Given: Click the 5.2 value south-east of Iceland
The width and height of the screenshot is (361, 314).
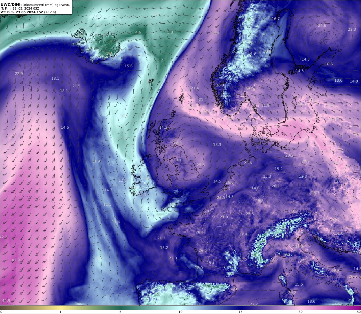Looking at the screenshot, I should [x=160, y=60].
